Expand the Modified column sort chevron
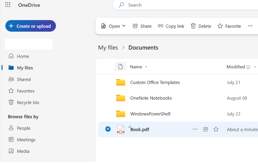258x164 pixels. point(255,67)
